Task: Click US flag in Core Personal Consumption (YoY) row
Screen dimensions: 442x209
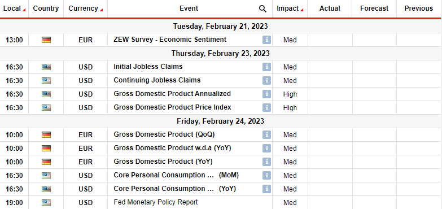Action: coord(46,189)
